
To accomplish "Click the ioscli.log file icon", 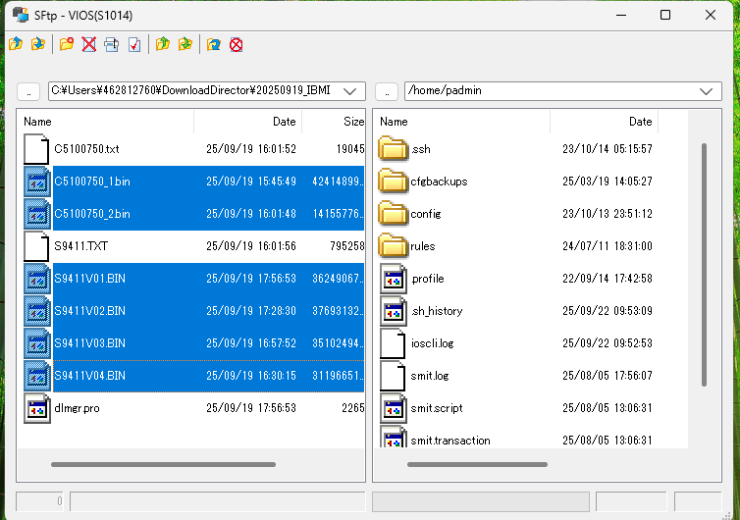I will (393, 343).
